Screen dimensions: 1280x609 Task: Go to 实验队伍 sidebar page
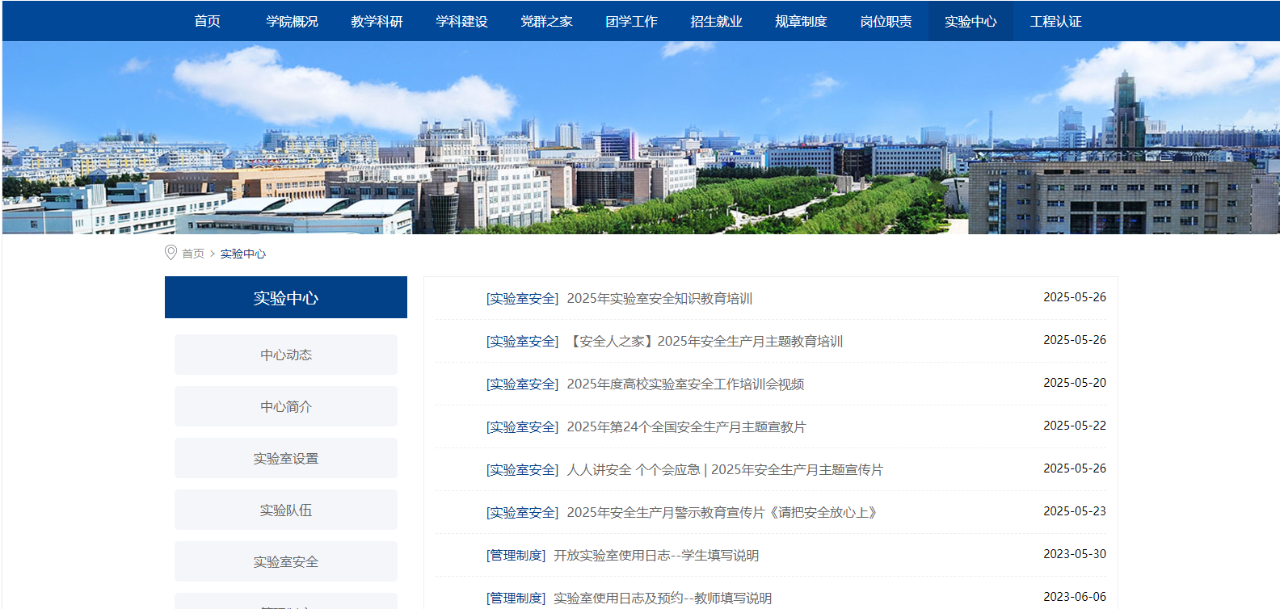[286, 510]
